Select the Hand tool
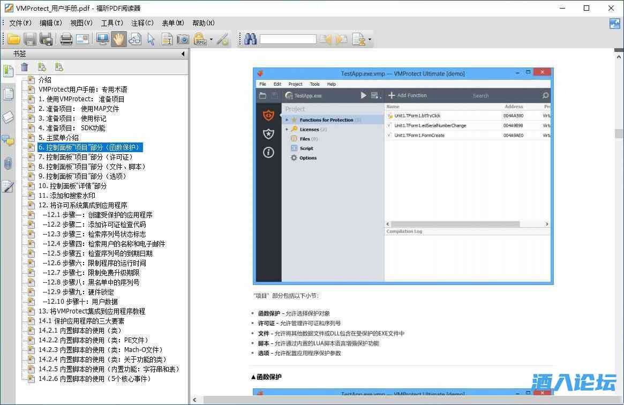 click(118, 39)
